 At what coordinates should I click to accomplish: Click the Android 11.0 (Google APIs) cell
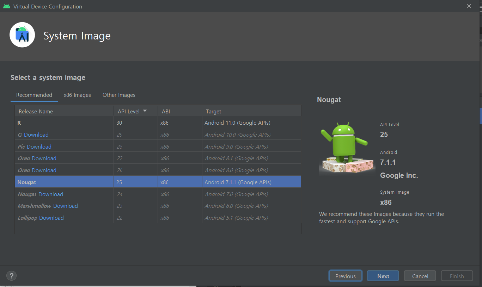click(252, 123)
